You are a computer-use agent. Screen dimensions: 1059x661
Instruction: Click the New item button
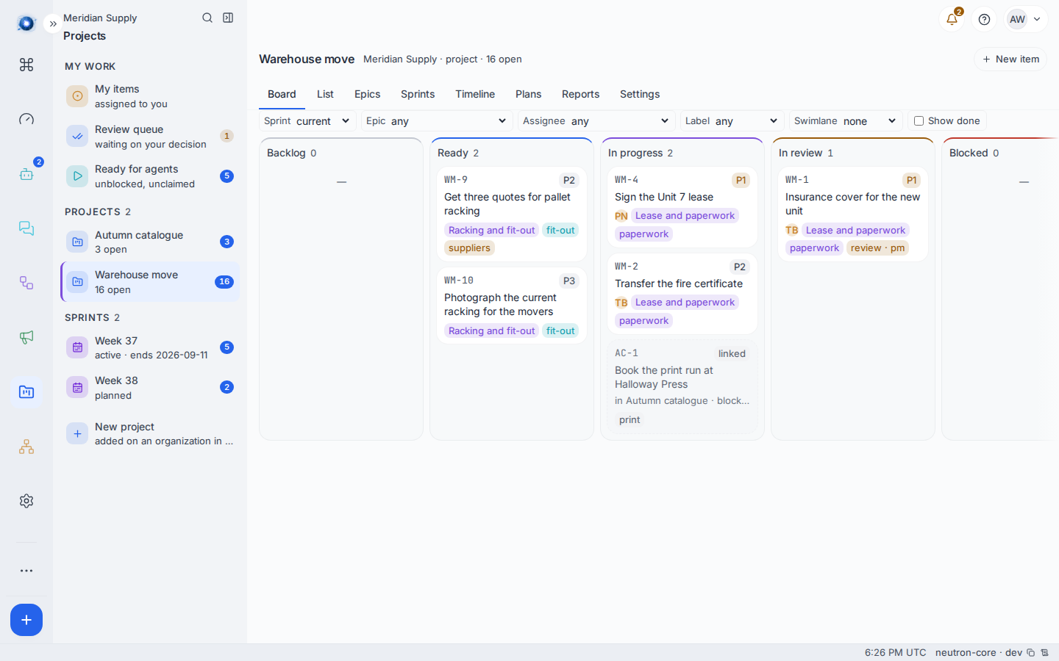[1010, 59]
